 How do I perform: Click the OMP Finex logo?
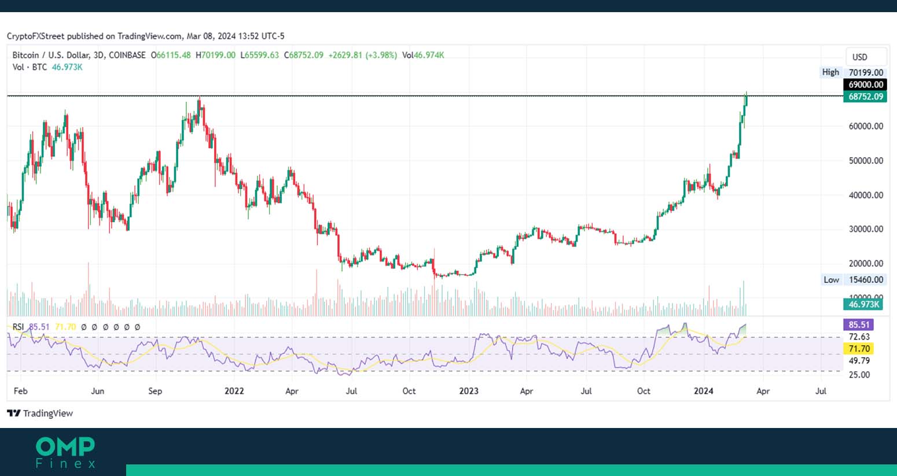click(65, 453)
